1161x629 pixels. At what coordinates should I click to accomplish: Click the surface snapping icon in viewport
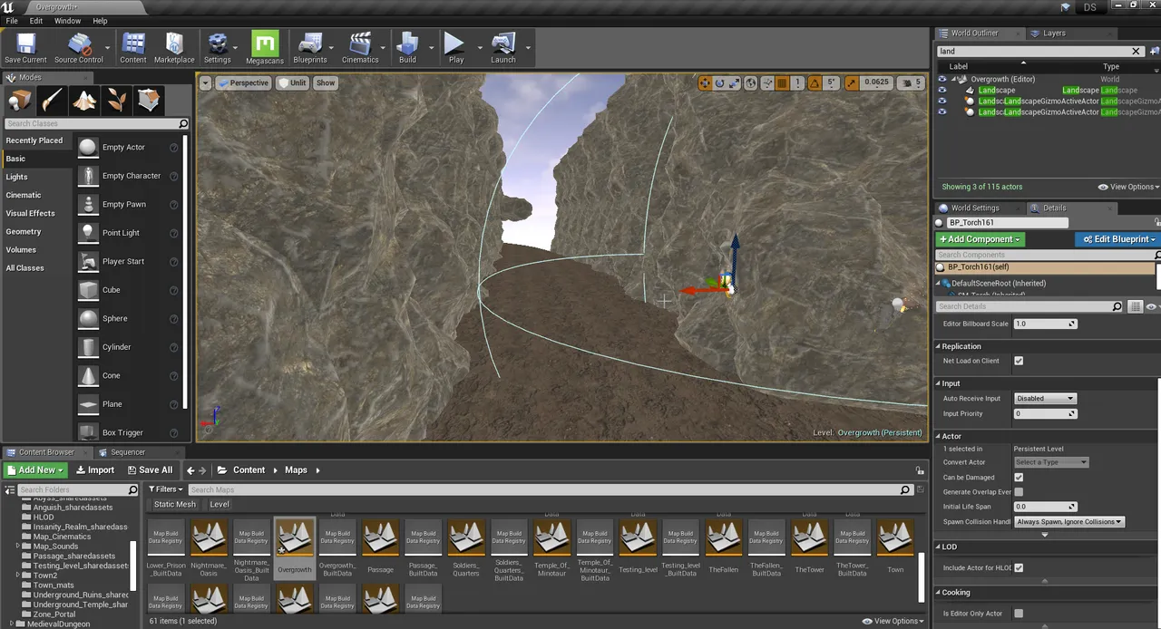(x=766, y=82)
